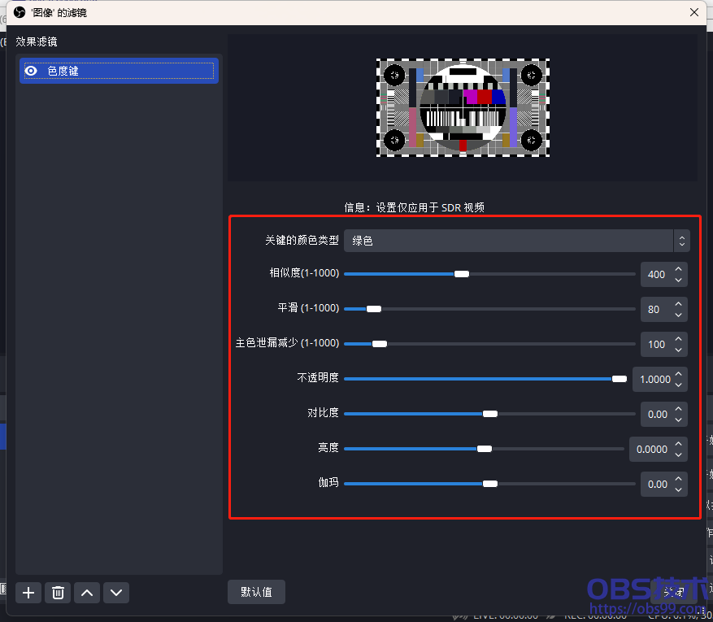Viewport: 713px width, 622px height.
Task: Click the 对比度 slider handle
Action: coord(490,414)
